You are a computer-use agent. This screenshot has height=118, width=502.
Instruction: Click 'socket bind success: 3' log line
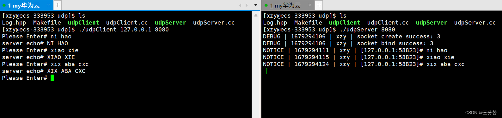(348, 43)
